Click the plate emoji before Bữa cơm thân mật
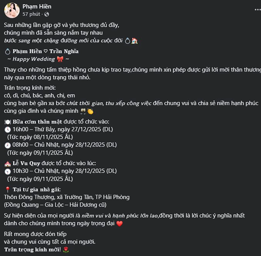This screenshot has width=261, height=256. click(x=8, y=121)
